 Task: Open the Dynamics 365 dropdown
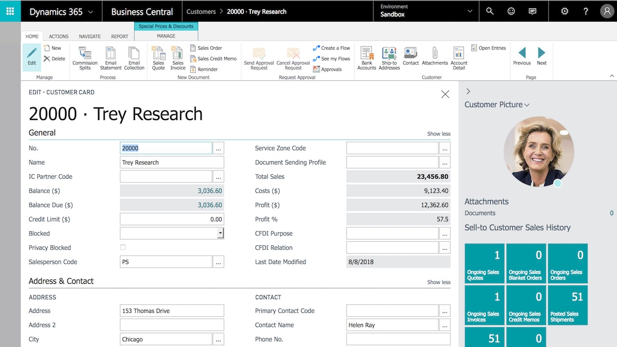(x=61, y=12)
